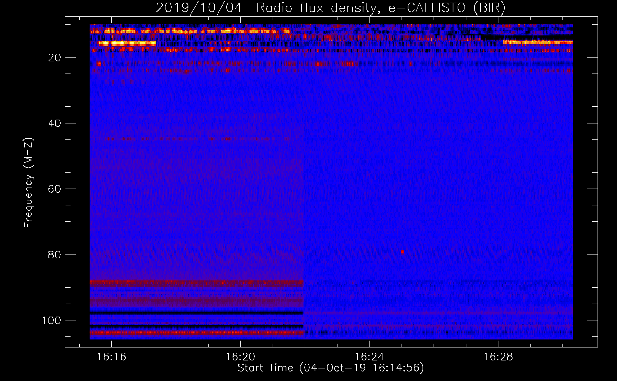Click the 16:24 time tick label
Image resolution: width=617 pixels, height=381 pixels.
(x=369, y=357)
